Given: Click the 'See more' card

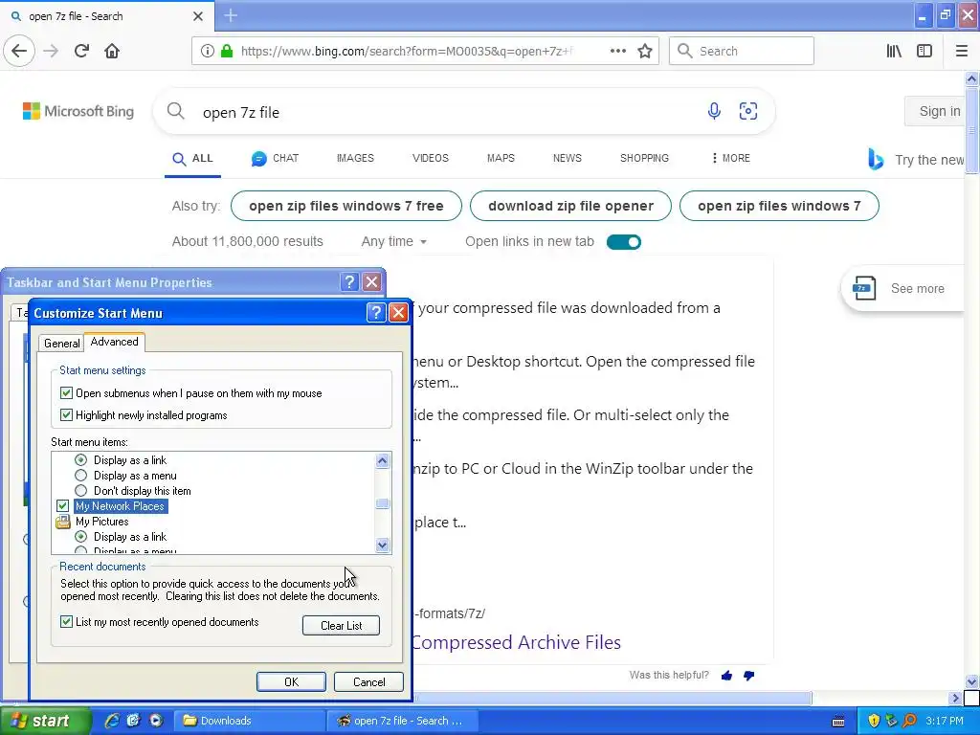Looking at the screenshot, I should click(x=903, y=288).
